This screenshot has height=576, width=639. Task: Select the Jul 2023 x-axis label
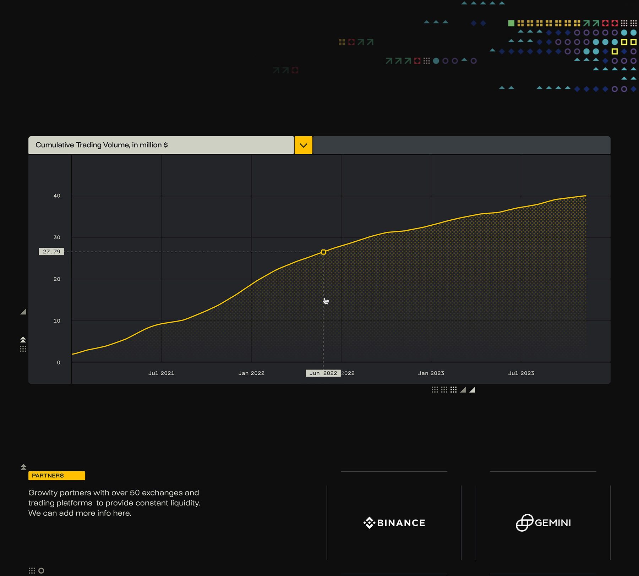pyautogui.click(x=521, y=373)
